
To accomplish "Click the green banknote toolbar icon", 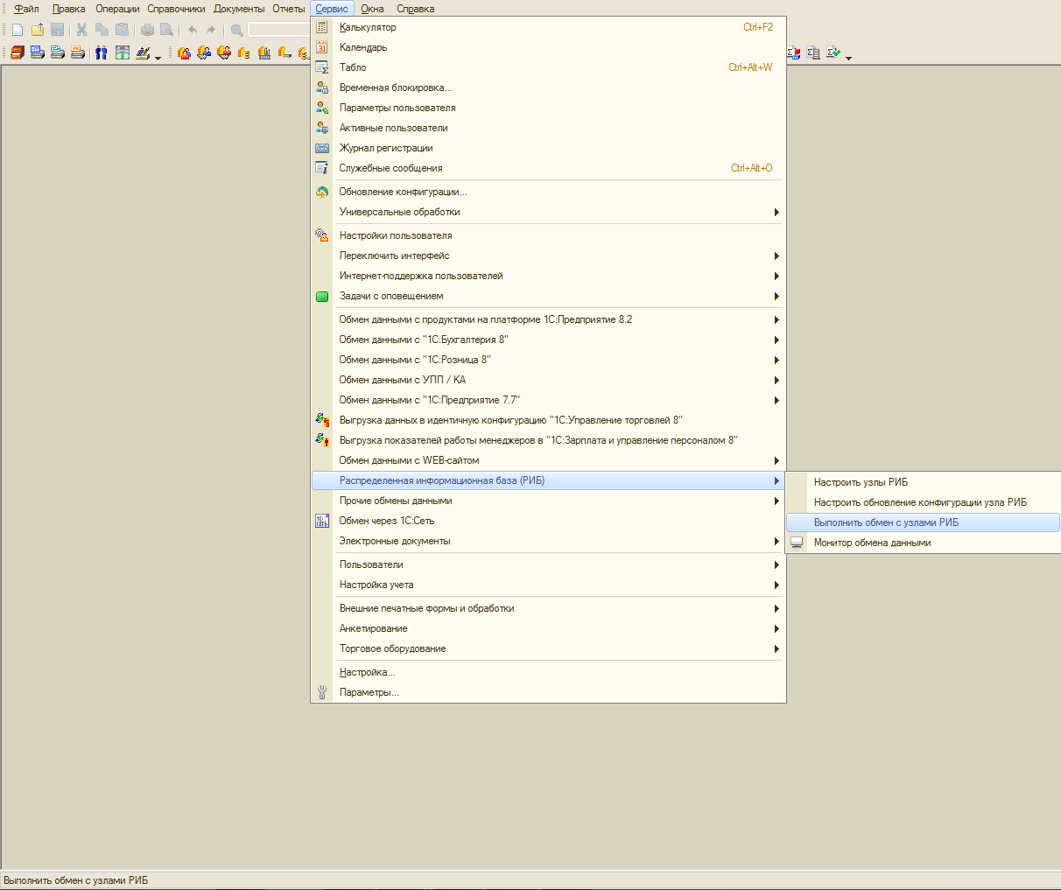I will pos(123,53).
